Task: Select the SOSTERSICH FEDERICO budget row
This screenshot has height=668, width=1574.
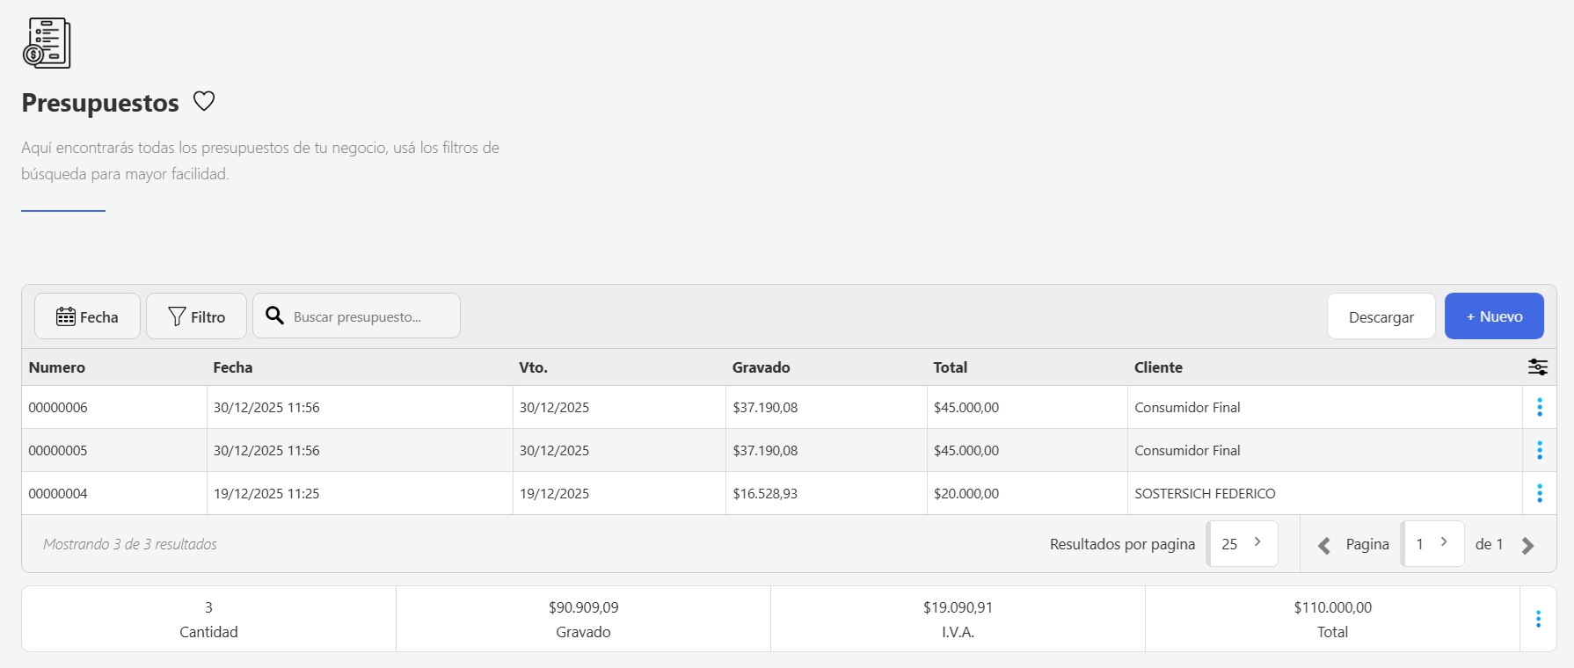Action: coord(1204,493)
